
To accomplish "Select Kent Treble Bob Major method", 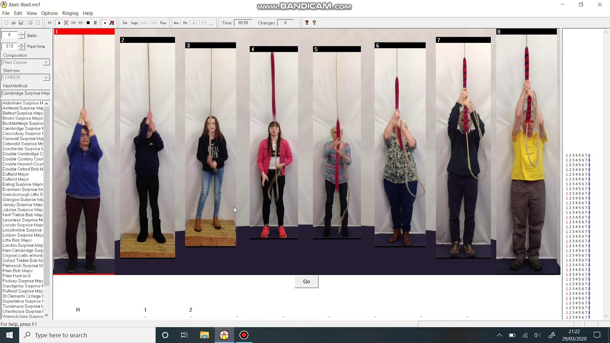I will tap(22, 215).
